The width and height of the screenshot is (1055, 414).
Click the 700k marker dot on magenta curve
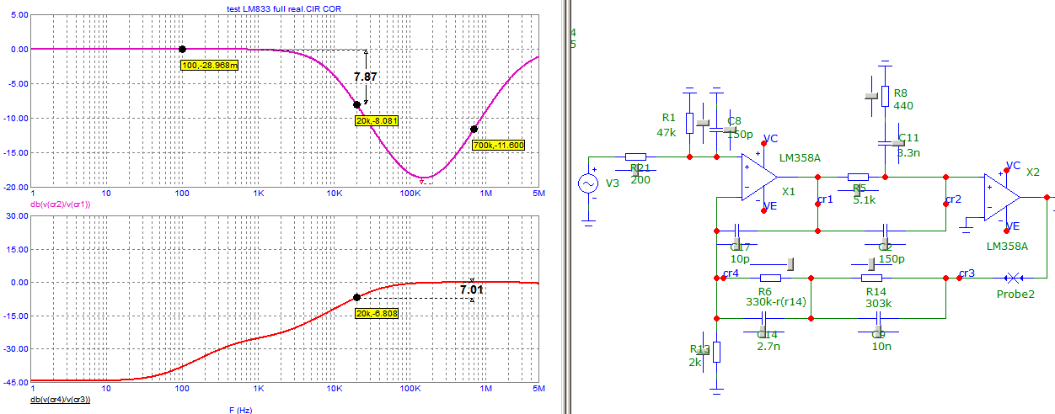tap(474, 129)
